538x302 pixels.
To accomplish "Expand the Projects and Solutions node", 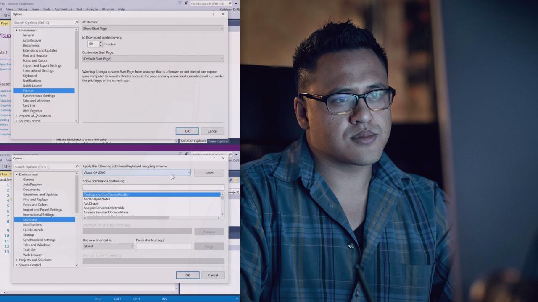I will click(16, 116).
